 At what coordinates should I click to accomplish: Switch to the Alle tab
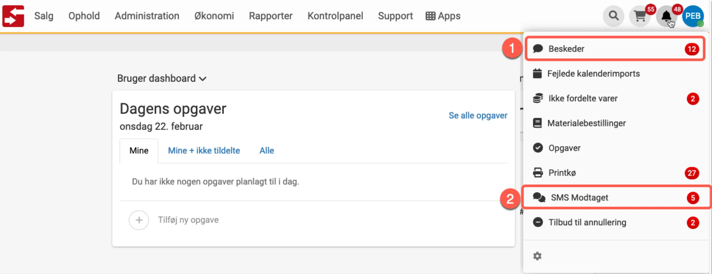pos(266,151)
